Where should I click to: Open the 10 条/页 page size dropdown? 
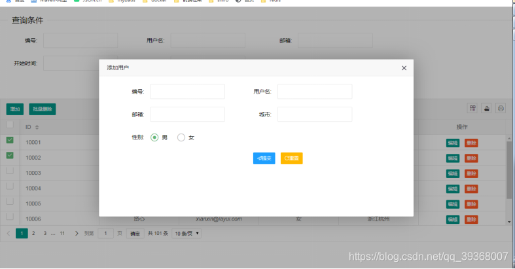click(x=186, y=234)
